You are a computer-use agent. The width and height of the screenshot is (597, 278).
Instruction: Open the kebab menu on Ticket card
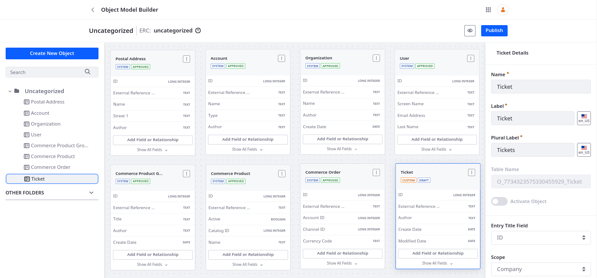click(x=471, y=172)
